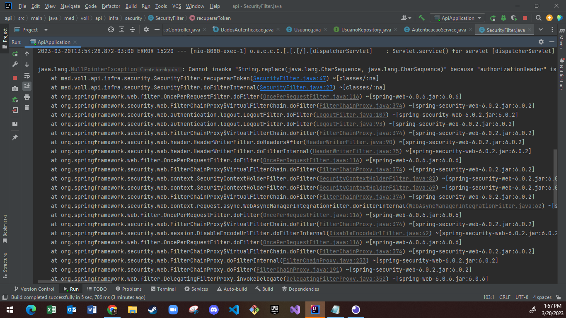This screenshot has height=318, width=566.
Task: Clear console with the trash icon
Action: point(27,108)
